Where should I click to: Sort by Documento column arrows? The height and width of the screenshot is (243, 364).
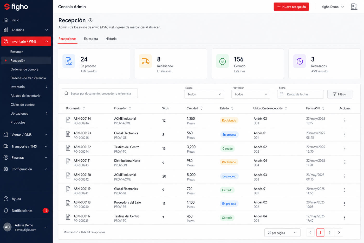(84, 108)
